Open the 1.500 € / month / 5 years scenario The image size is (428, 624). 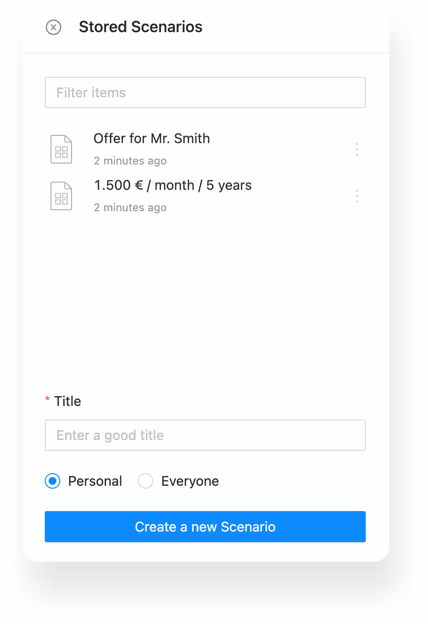coord(173,185)
